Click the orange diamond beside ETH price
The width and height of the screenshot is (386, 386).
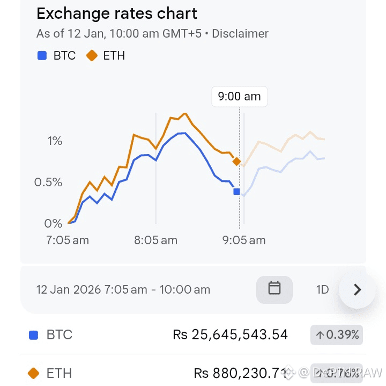coord(33,373)
